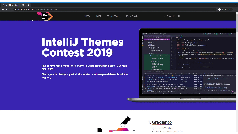238x134 pixels.
Task: Open the Chrome three-dot menu
Action: coord(235,9)
